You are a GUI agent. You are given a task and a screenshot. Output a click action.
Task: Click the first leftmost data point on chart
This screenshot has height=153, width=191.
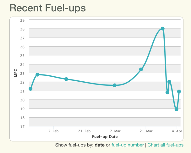pyautogui.click(x=30, y=89)
